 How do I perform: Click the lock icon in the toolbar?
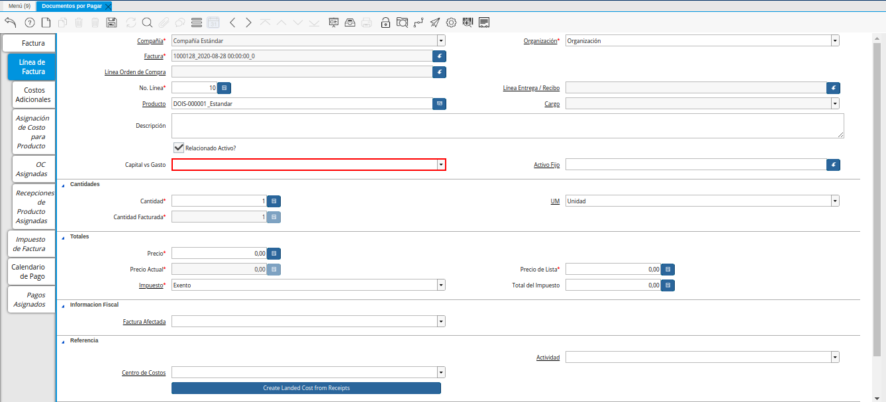tap(385, 23)
